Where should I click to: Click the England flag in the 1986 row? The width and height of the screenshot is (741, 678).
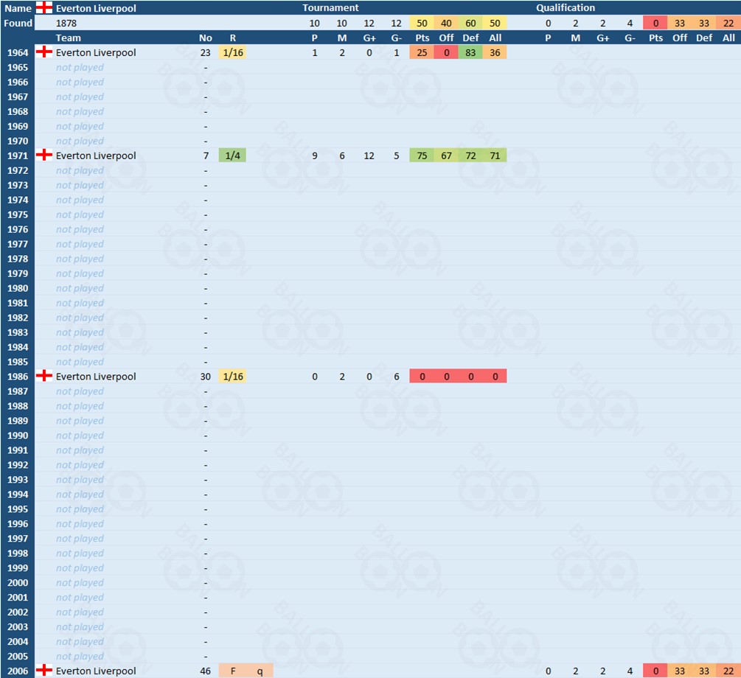[x=44, y=376]
